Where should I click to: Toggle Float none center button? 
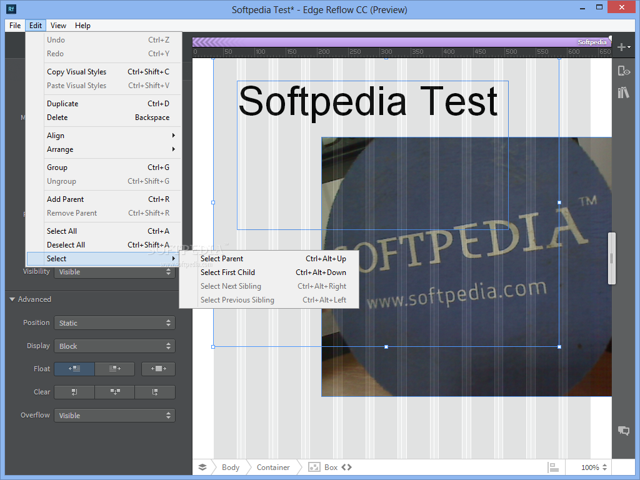(158, 369)
